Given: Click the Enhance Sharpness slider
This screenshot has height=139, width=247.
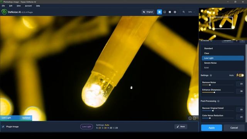Looking at the screenshot, I should click(218, 92).
